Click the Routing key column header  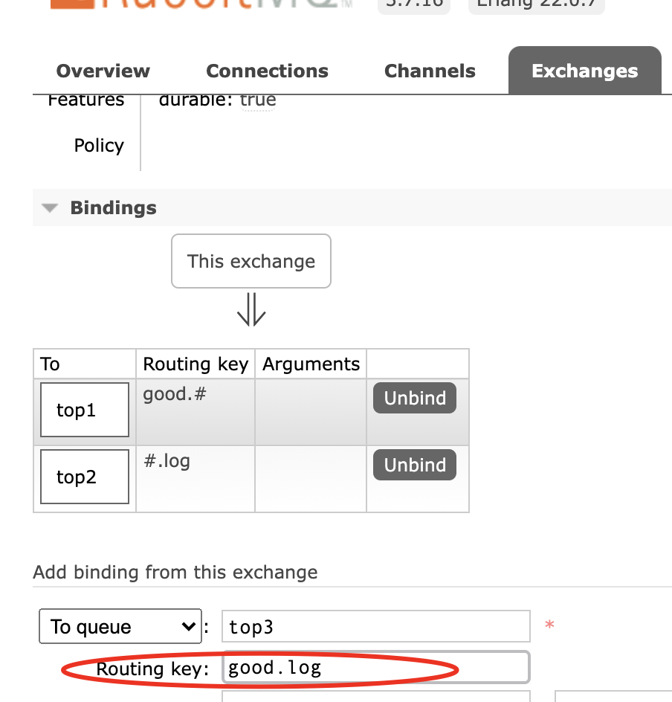tap(196, 364)
